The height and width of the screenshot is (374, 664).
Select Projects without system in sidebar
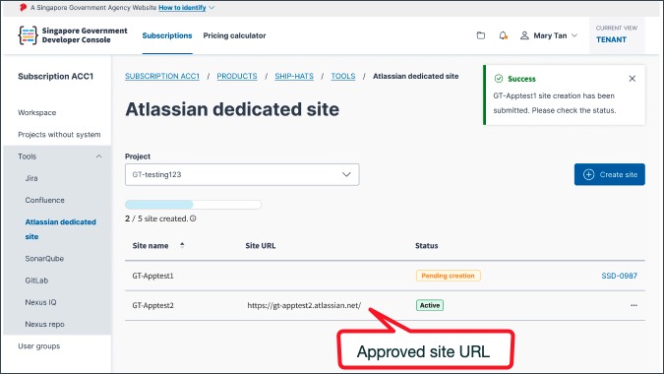point(59,134)
